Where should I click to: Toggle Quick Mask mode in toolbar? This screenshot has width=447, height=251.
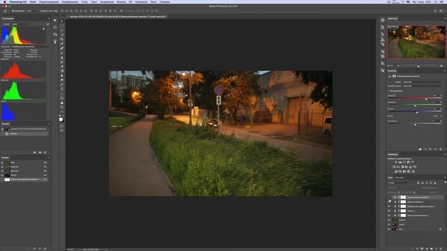[x=62, y=125]
